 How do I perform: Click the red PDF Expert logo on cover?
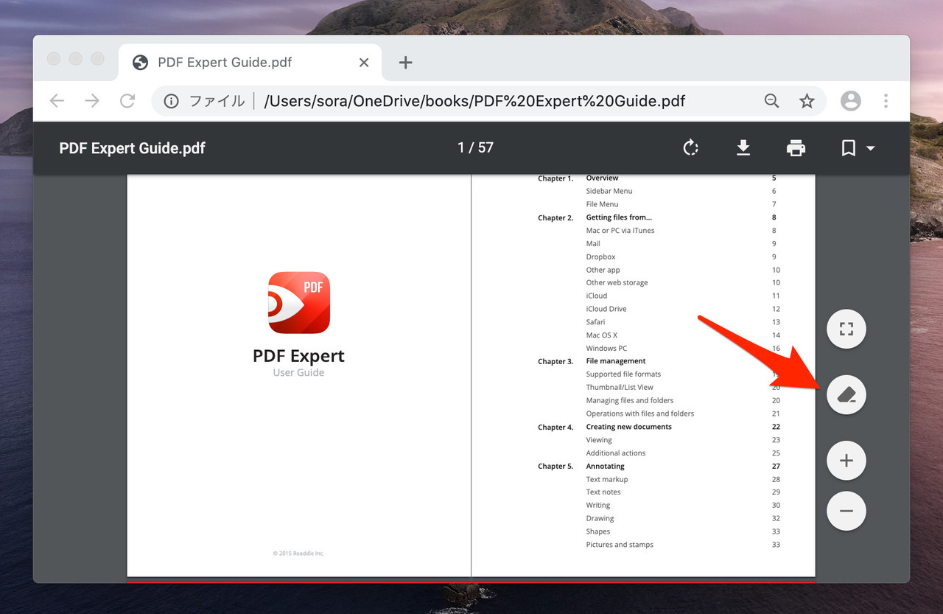[x=298, y=302]
